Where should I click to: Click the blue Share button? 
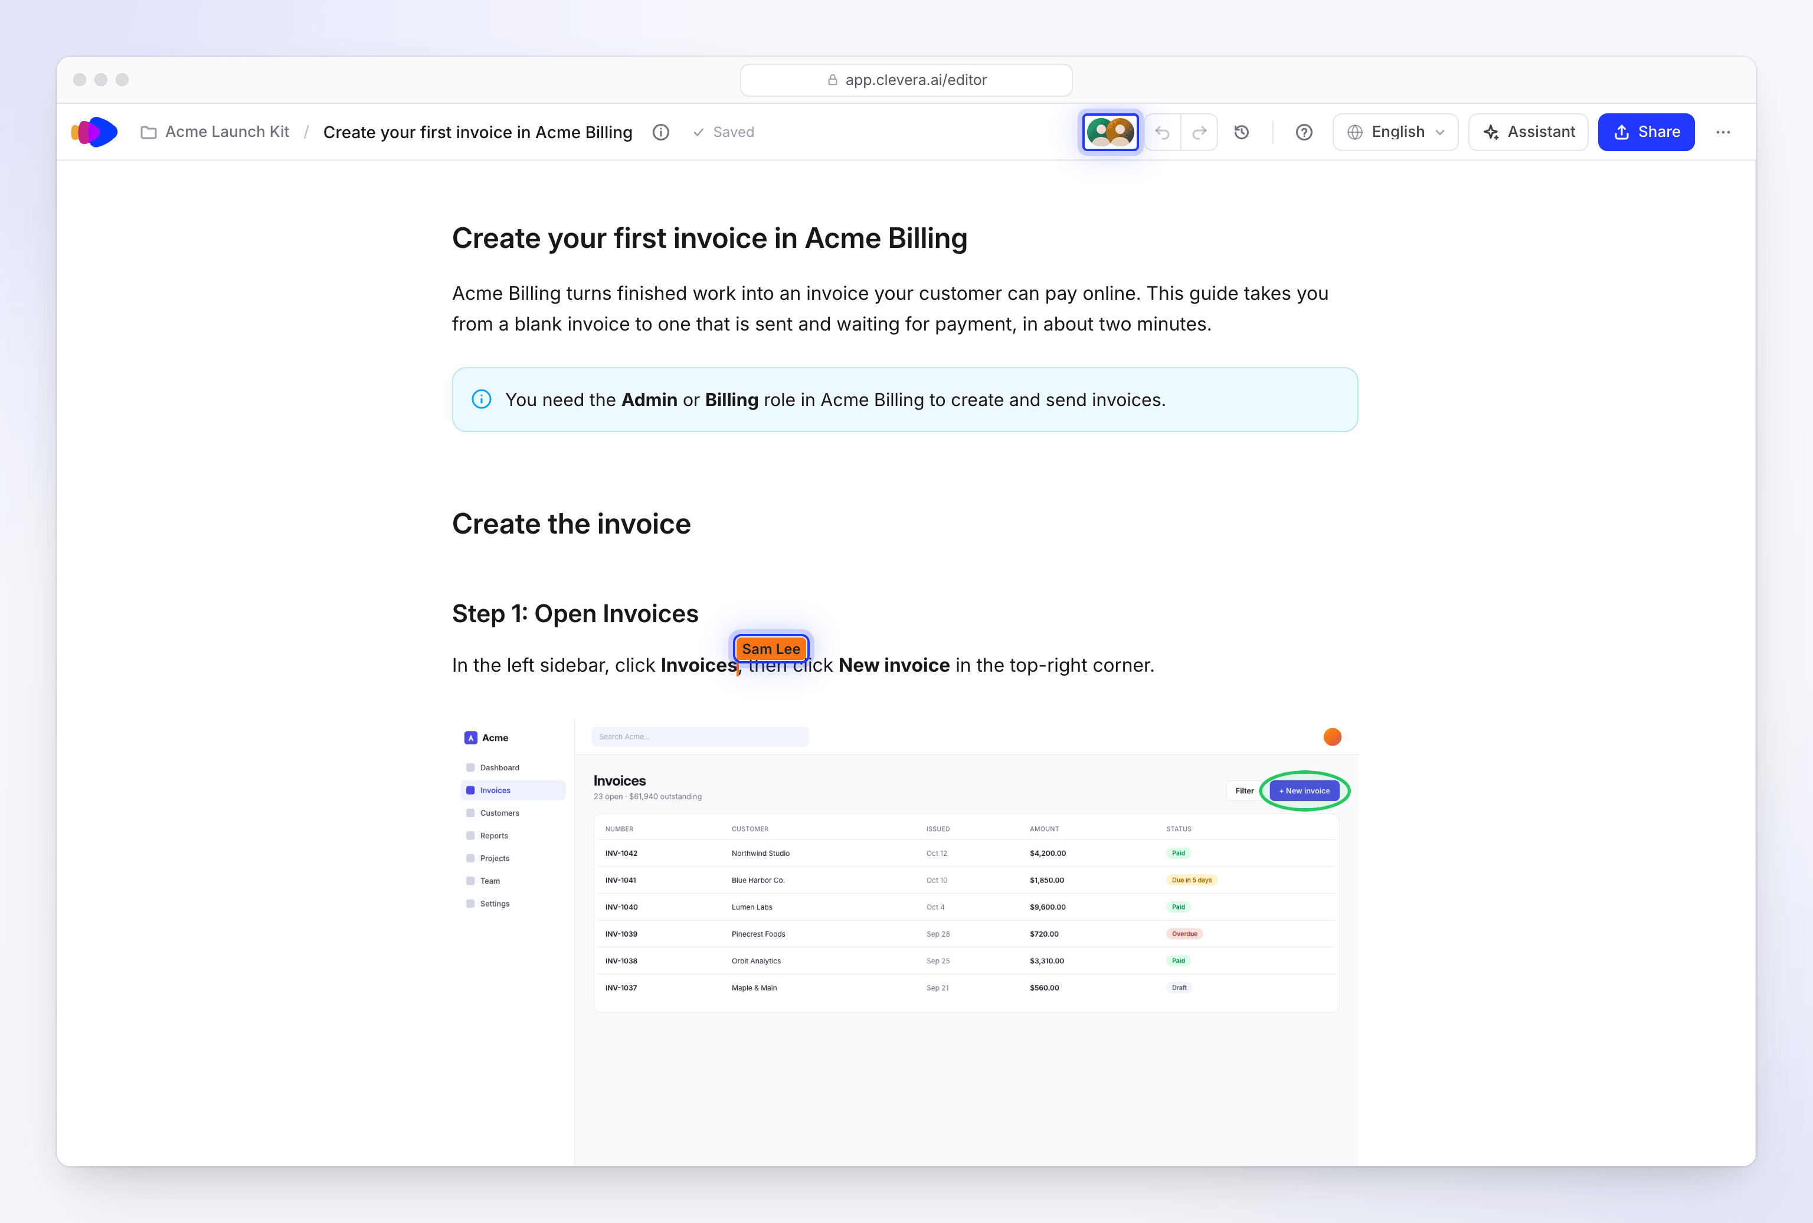coord(1646,132)
